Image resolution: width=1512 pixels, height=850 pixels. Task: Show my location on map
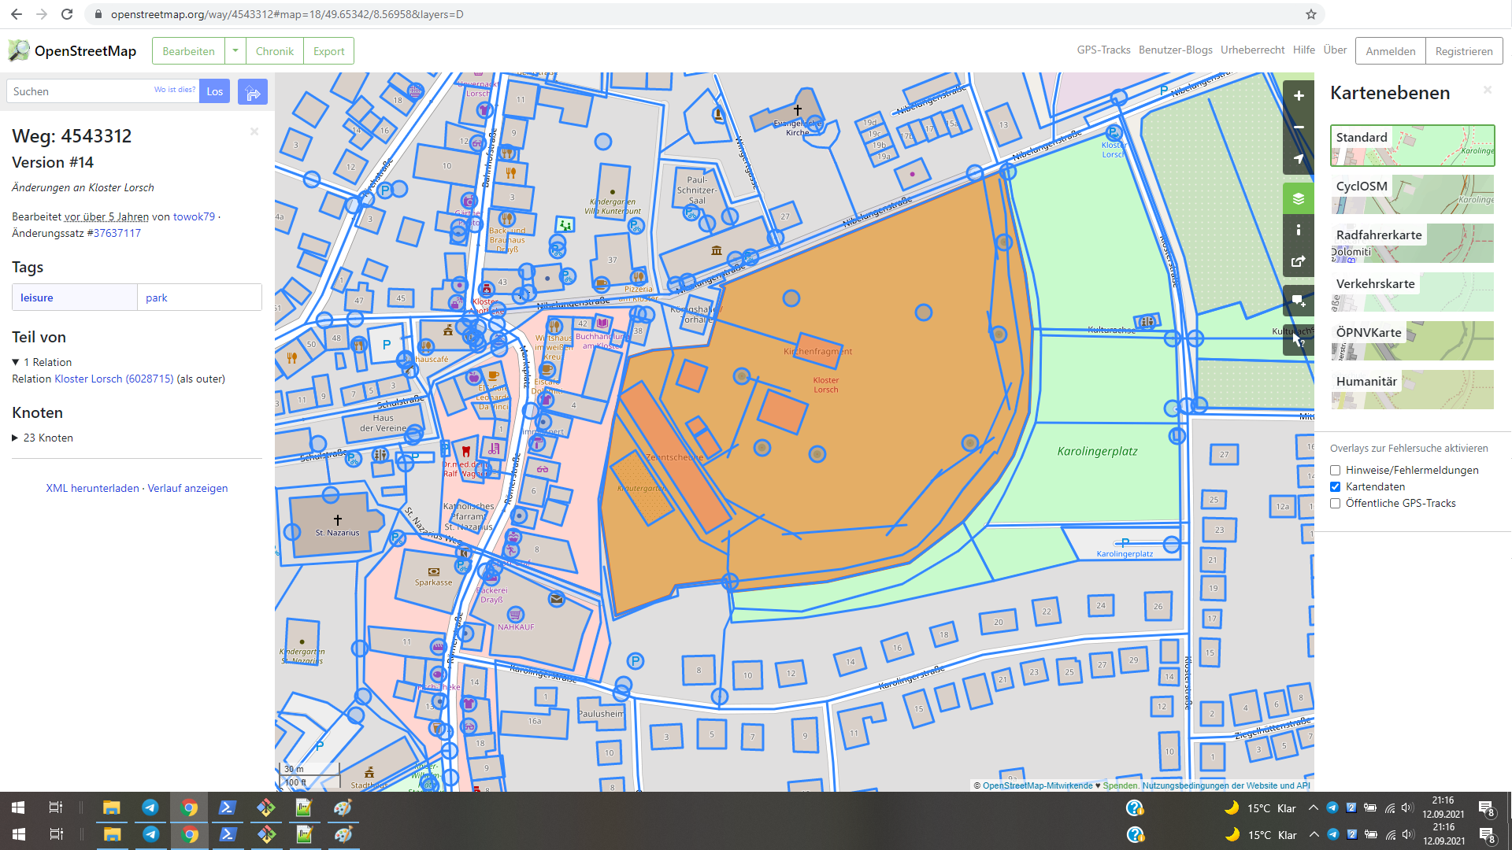(x=1299, y=159)
